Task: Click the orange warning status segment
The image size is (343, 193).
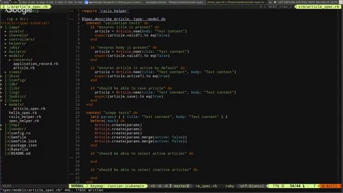Action: [330, 186]
